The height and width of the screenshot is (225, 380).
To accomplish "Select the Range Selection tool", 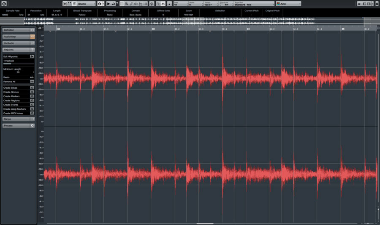I will point(122,4).
